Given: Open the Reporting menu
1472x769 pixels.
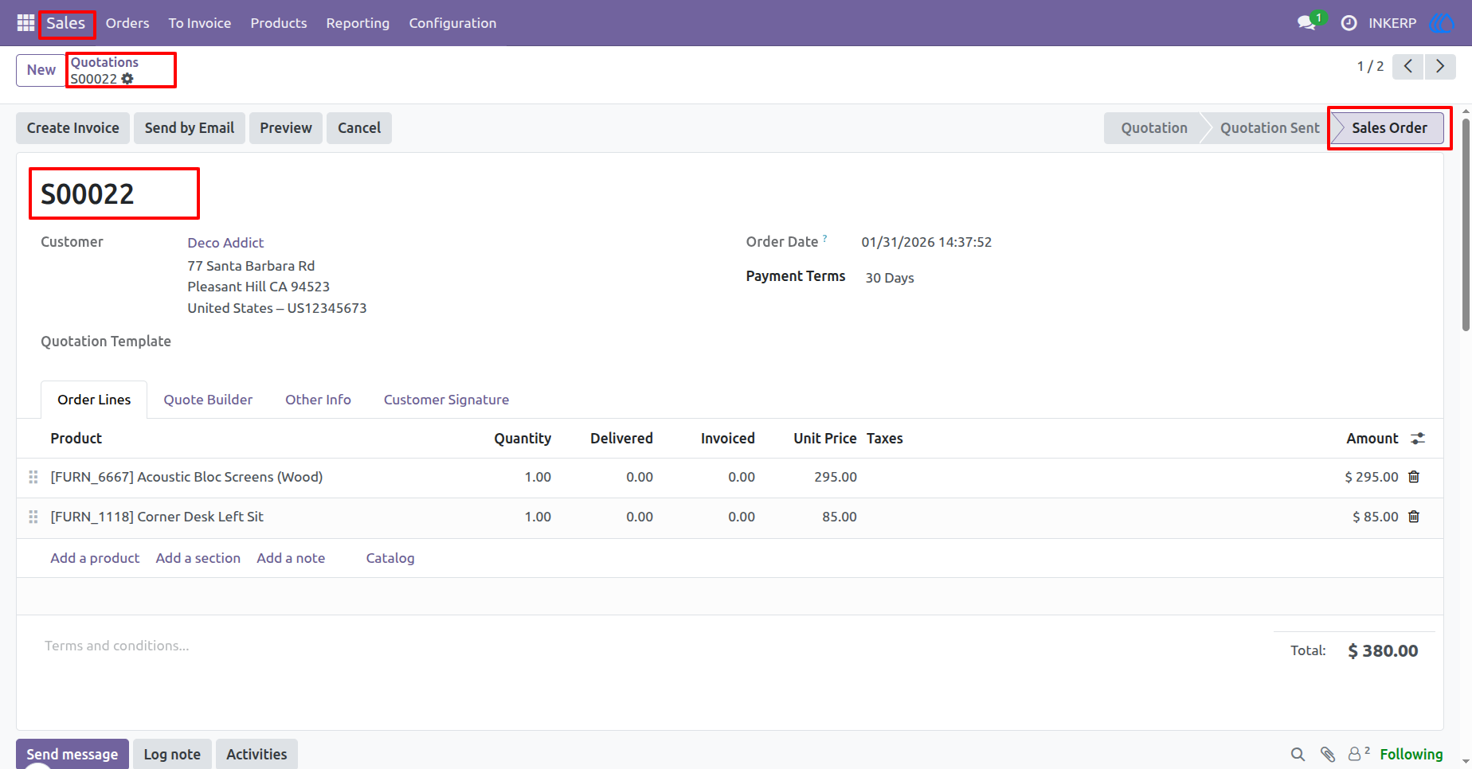Looking at the screenshot, I should [x=358, y=23].
